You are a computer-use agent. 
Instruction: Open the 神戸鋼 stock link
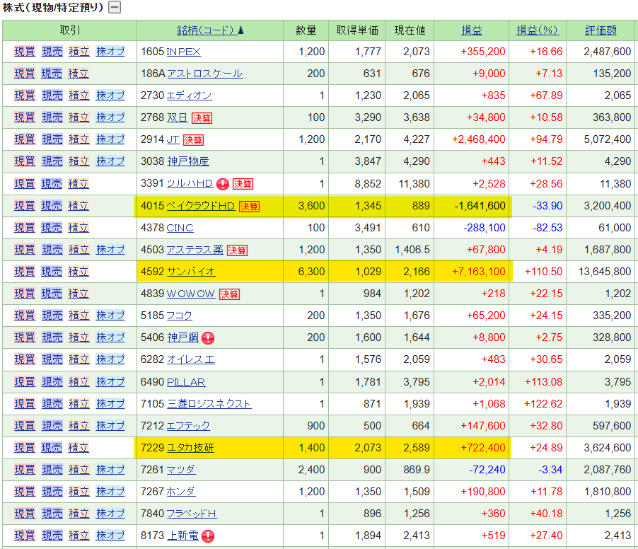pyautogui.click(x=182, y=337)
